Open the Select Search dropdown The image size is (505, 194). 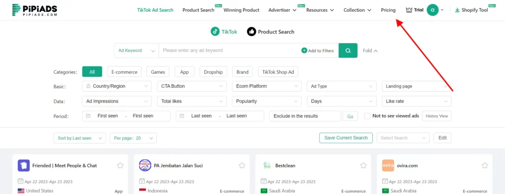(x=403, y=138)
